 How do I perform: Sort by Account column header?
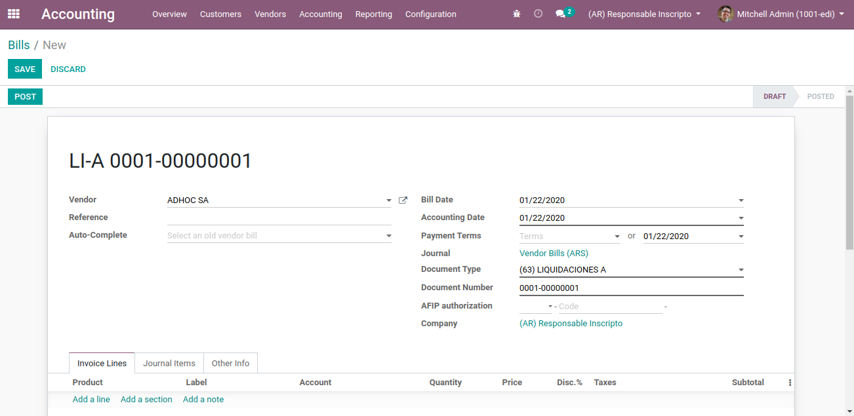coord(315,383)
